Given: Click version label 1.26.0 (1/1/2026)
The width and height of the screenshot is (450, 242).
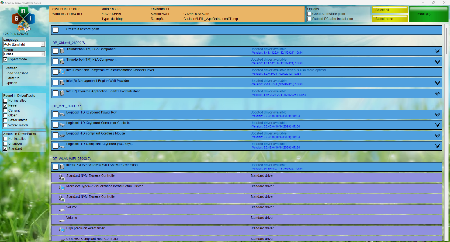Looking at the screenshot, I should tap(15, 34).
